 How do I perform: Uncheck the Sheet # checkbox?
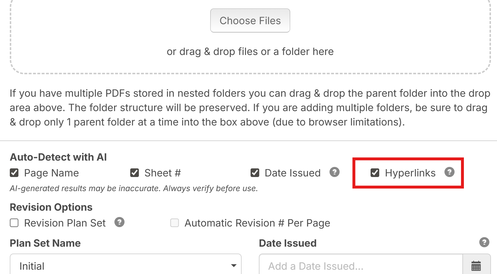(134, 173)
